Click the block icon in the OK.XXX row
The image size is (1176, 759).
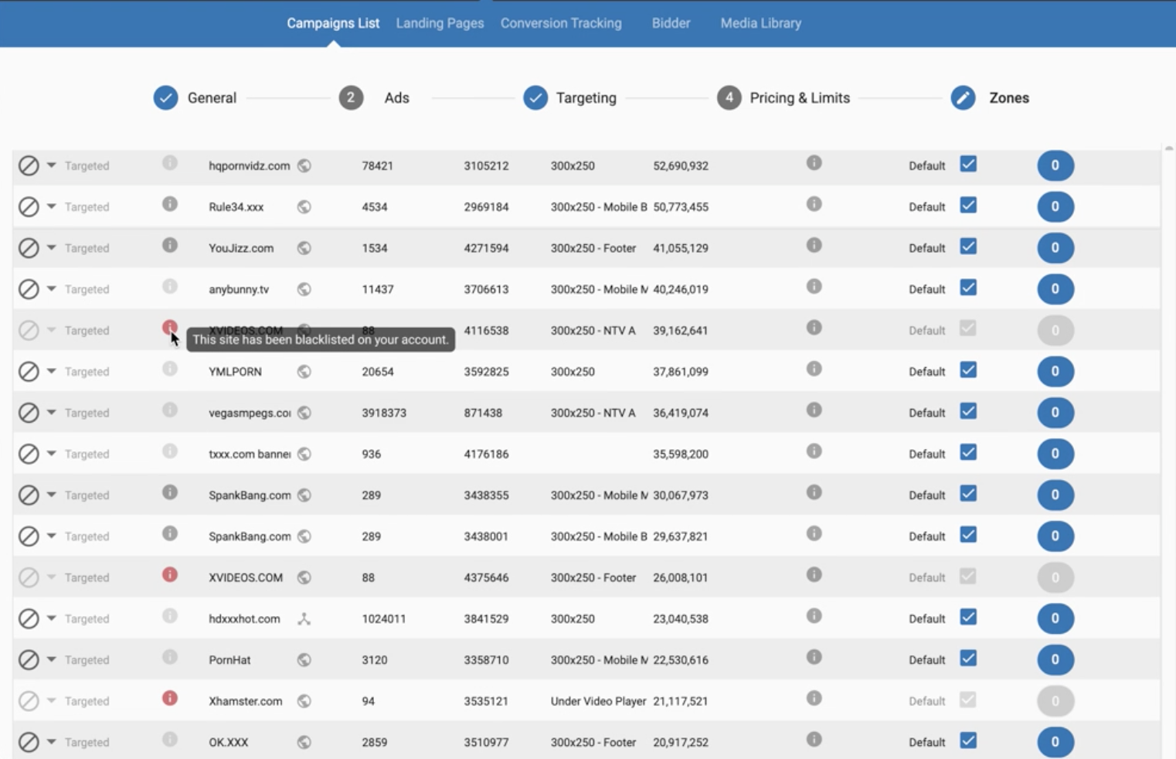29,743
